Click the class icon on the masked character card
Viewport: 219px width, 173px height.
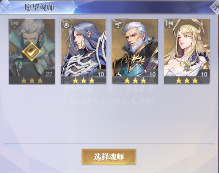click(15, 23)
